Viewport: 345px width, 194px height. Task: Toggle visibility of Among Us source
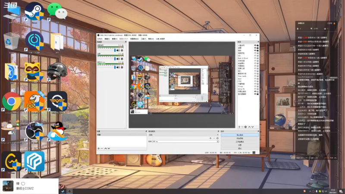255,89
